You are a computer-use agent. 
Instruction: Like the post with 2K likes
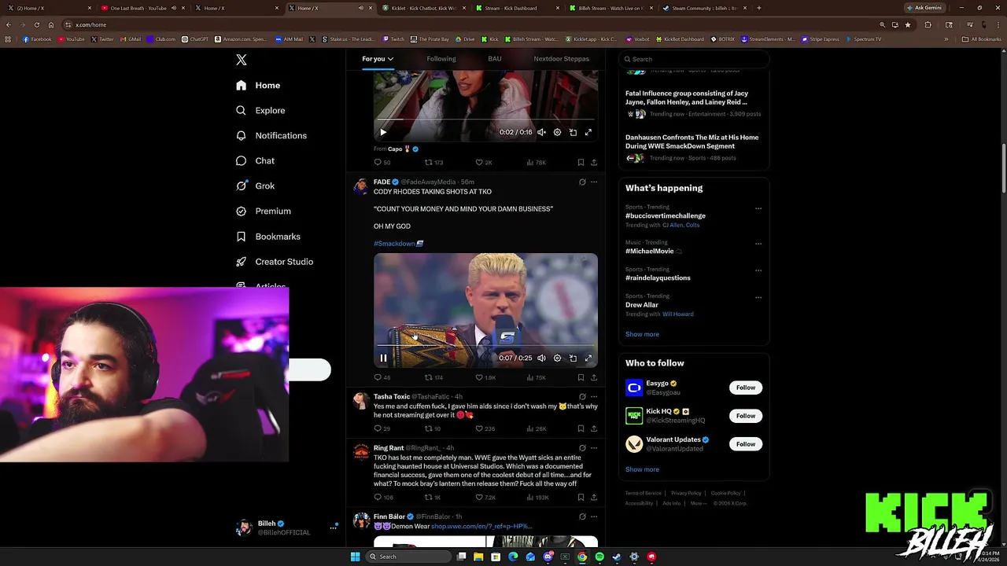coord(484,163)
